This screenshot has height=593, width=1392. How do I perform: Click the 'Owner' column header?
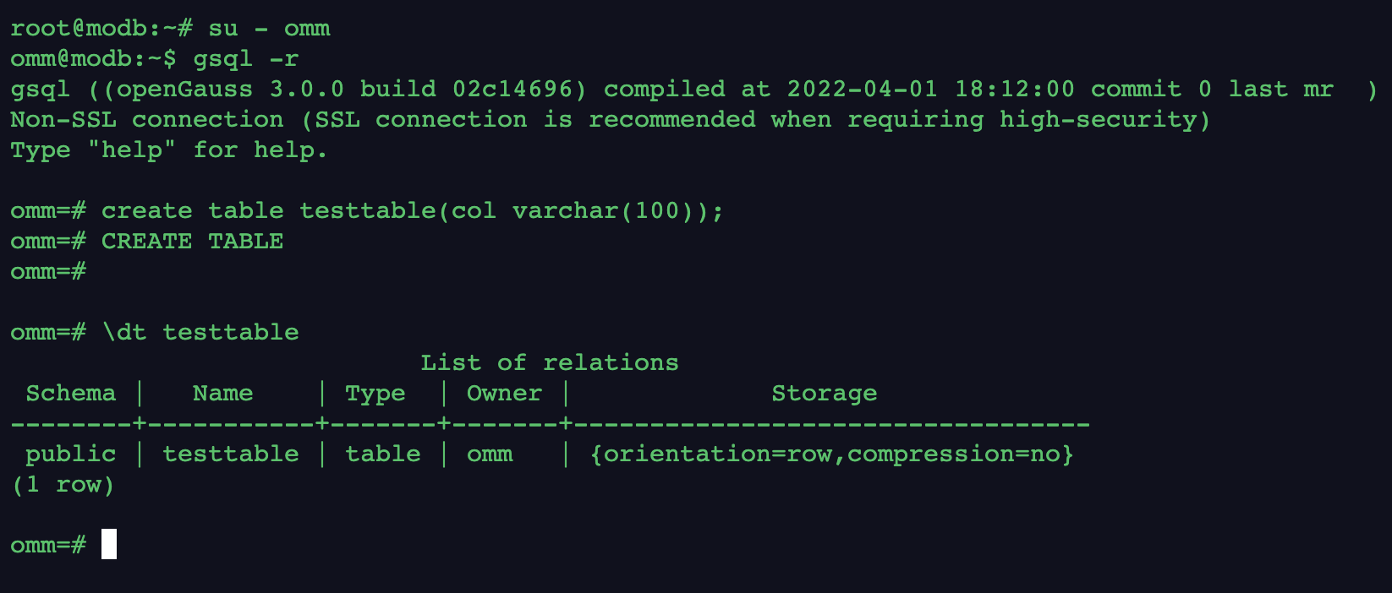[504, 394]
